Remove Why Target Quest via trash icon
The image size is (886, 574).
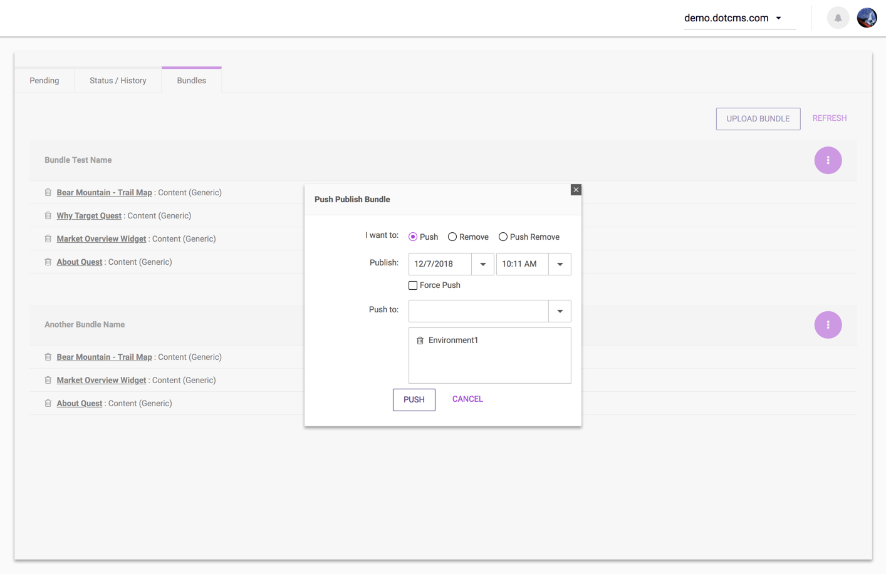coord(48,216)
